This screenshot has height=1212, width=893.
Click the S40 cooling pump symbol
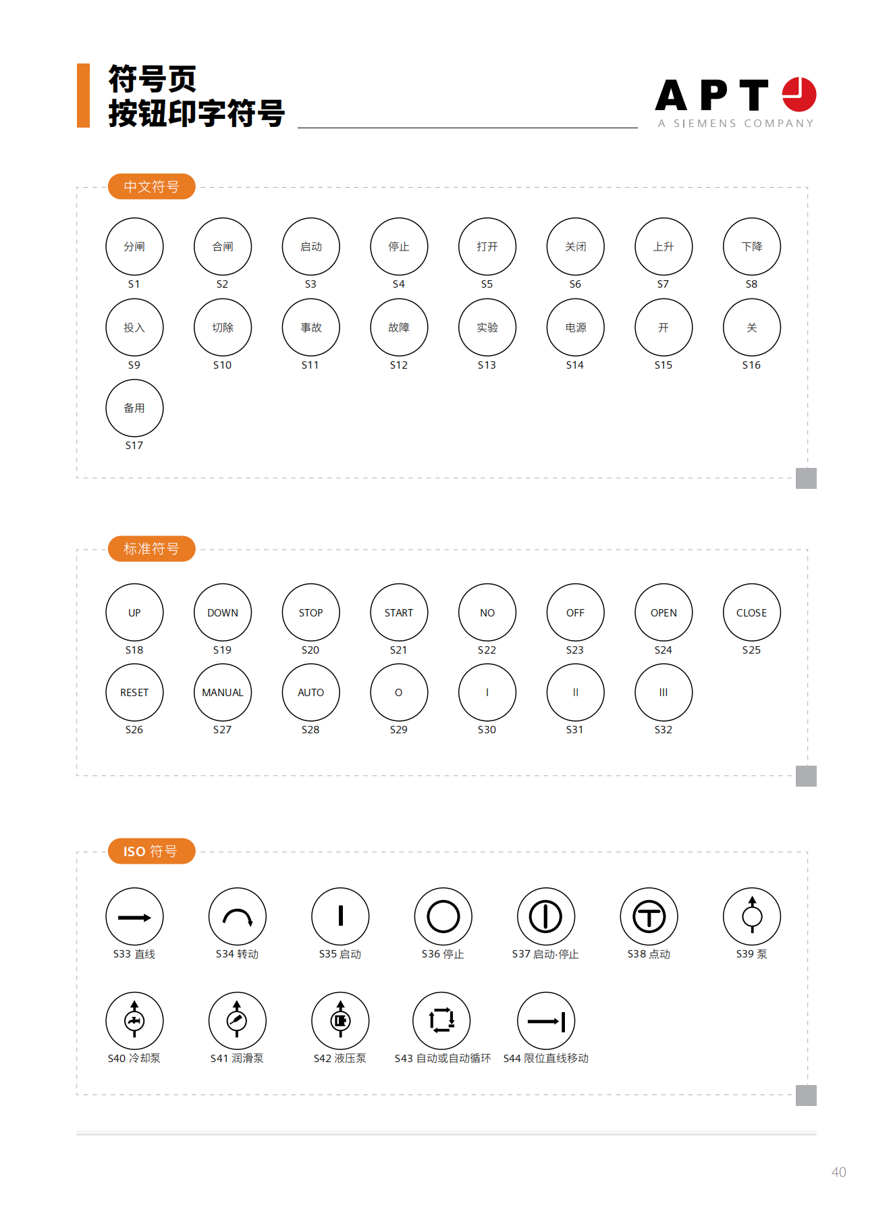tap(134, 1020)
